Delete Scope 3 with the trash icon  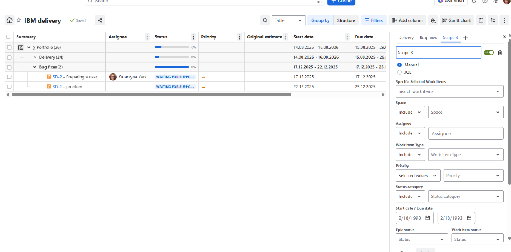[x=500, y=53]
